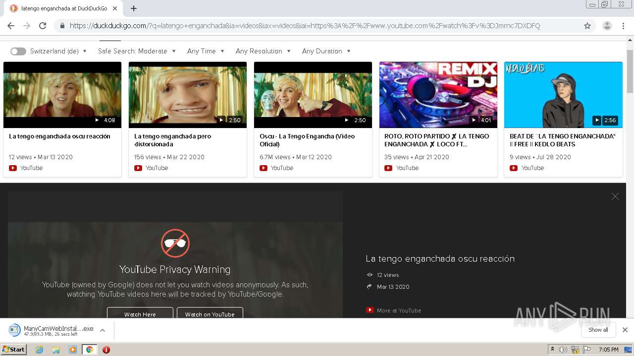The height and width of the screenshot is (356, 634).
Task: Open thumbnail of distorsionada video
Action: (x=188, y=95)
